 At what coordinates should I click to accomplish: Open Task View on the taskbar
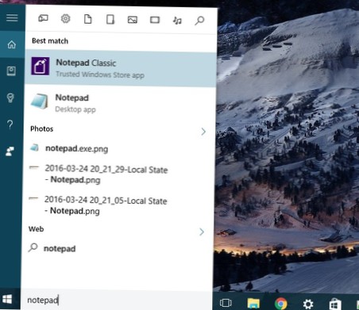tap(226, 303)
